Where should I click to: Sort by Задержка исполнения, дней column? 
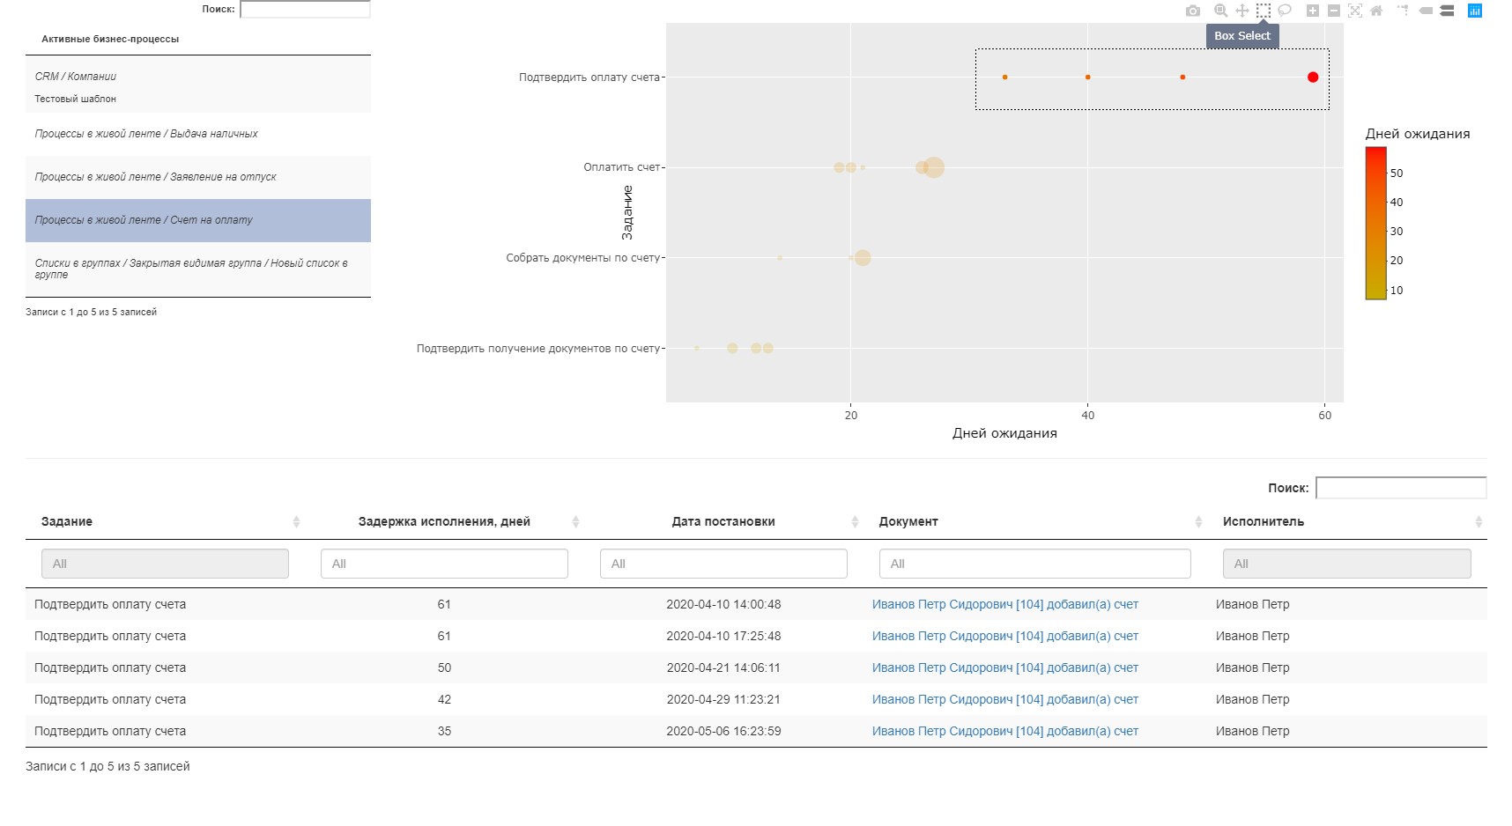pyautogui.click(x=575, y=522)
